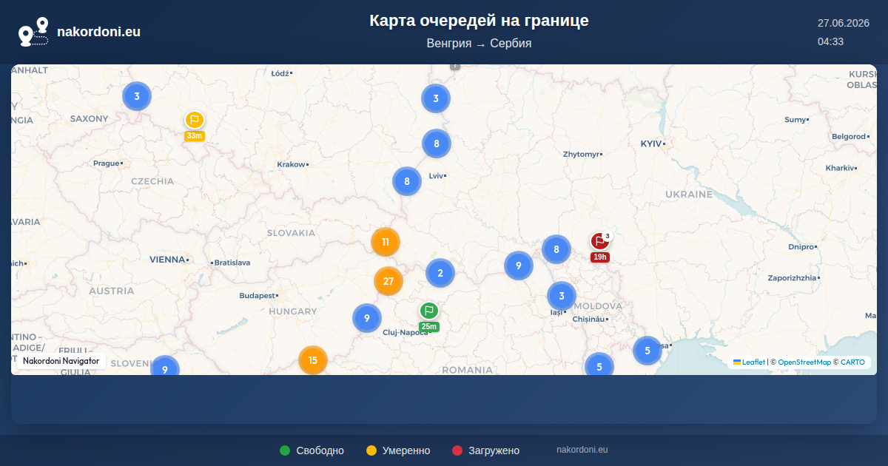Viewport: 888px width, 466px height.
Task: Open the red flag checkpoint marker
Action: point(599,241)
